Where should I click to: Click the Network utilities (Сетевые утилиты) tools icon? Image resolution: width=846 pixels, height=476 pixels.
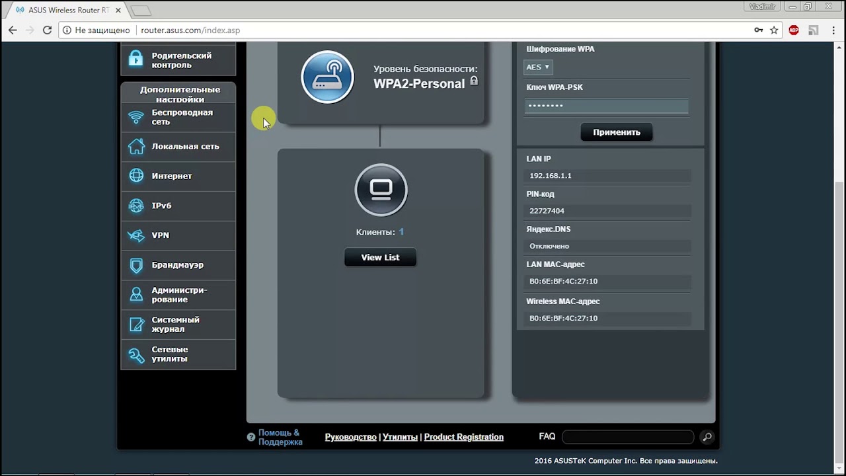[x=136, y=354]
